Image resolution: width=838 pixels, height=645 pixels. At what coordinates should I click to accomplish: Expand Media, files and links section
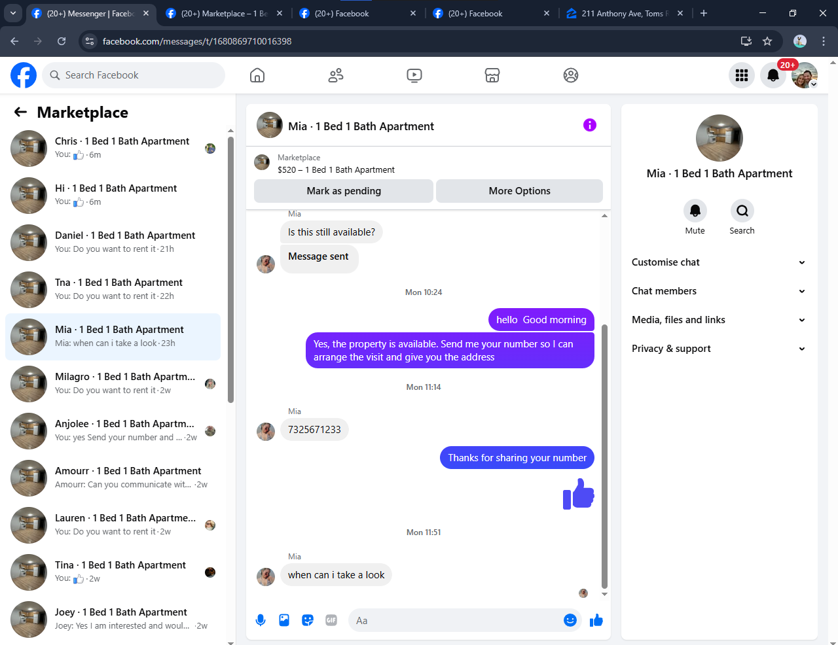click(719, 320)
